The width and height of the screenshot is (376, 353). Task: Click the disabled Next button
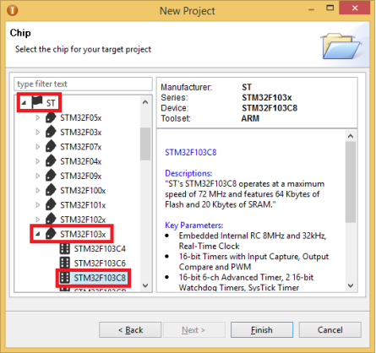(x=193, y=329)
